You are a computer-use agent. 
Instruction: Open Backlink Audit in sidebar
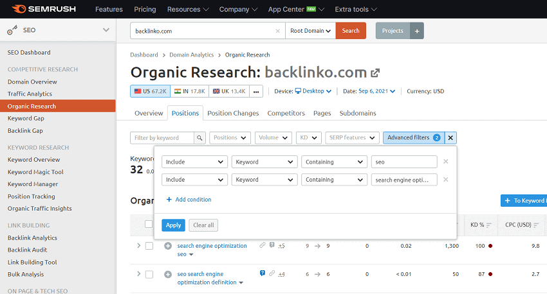click(x=27, y=250)
